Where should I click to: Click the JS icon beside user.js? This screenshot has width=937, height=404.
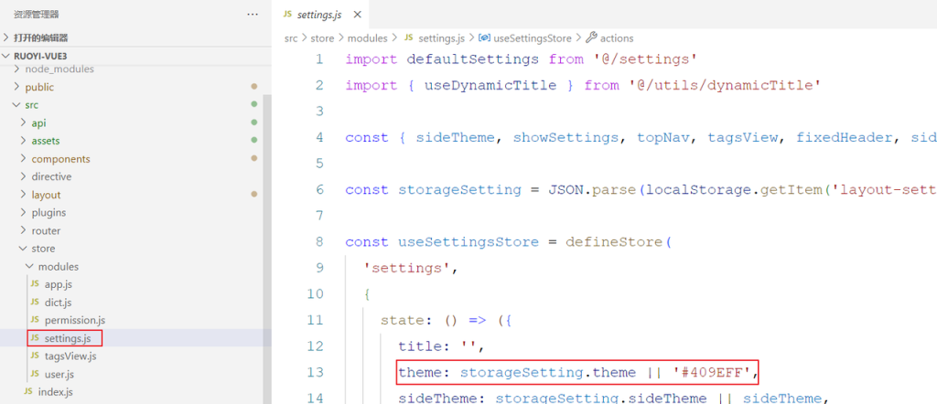[35, 374]
